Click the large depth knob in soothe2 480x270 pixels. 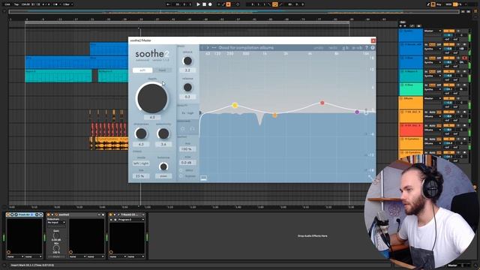152,98
